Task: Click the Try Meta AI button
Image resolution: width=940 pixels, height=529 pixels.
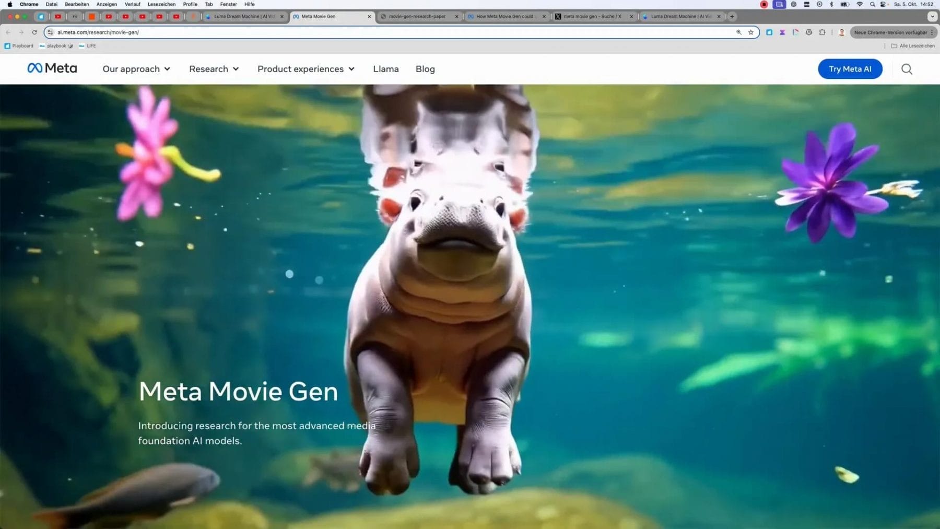Action: pos(850,69)
